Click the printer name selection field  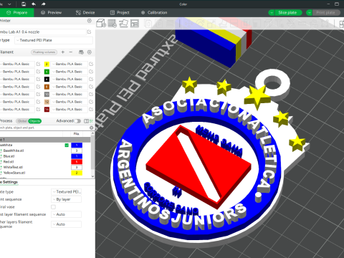[43, 32]
